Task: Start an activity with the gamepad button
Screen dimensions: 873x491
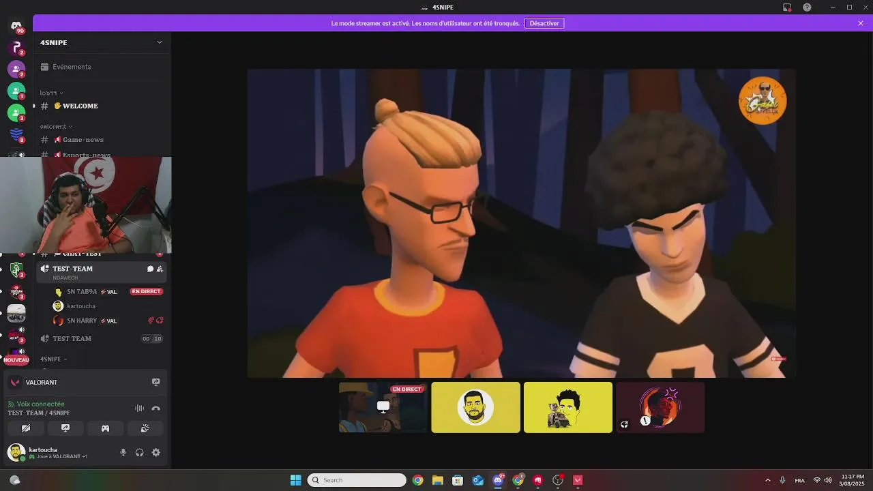Action: coord(106,428)
